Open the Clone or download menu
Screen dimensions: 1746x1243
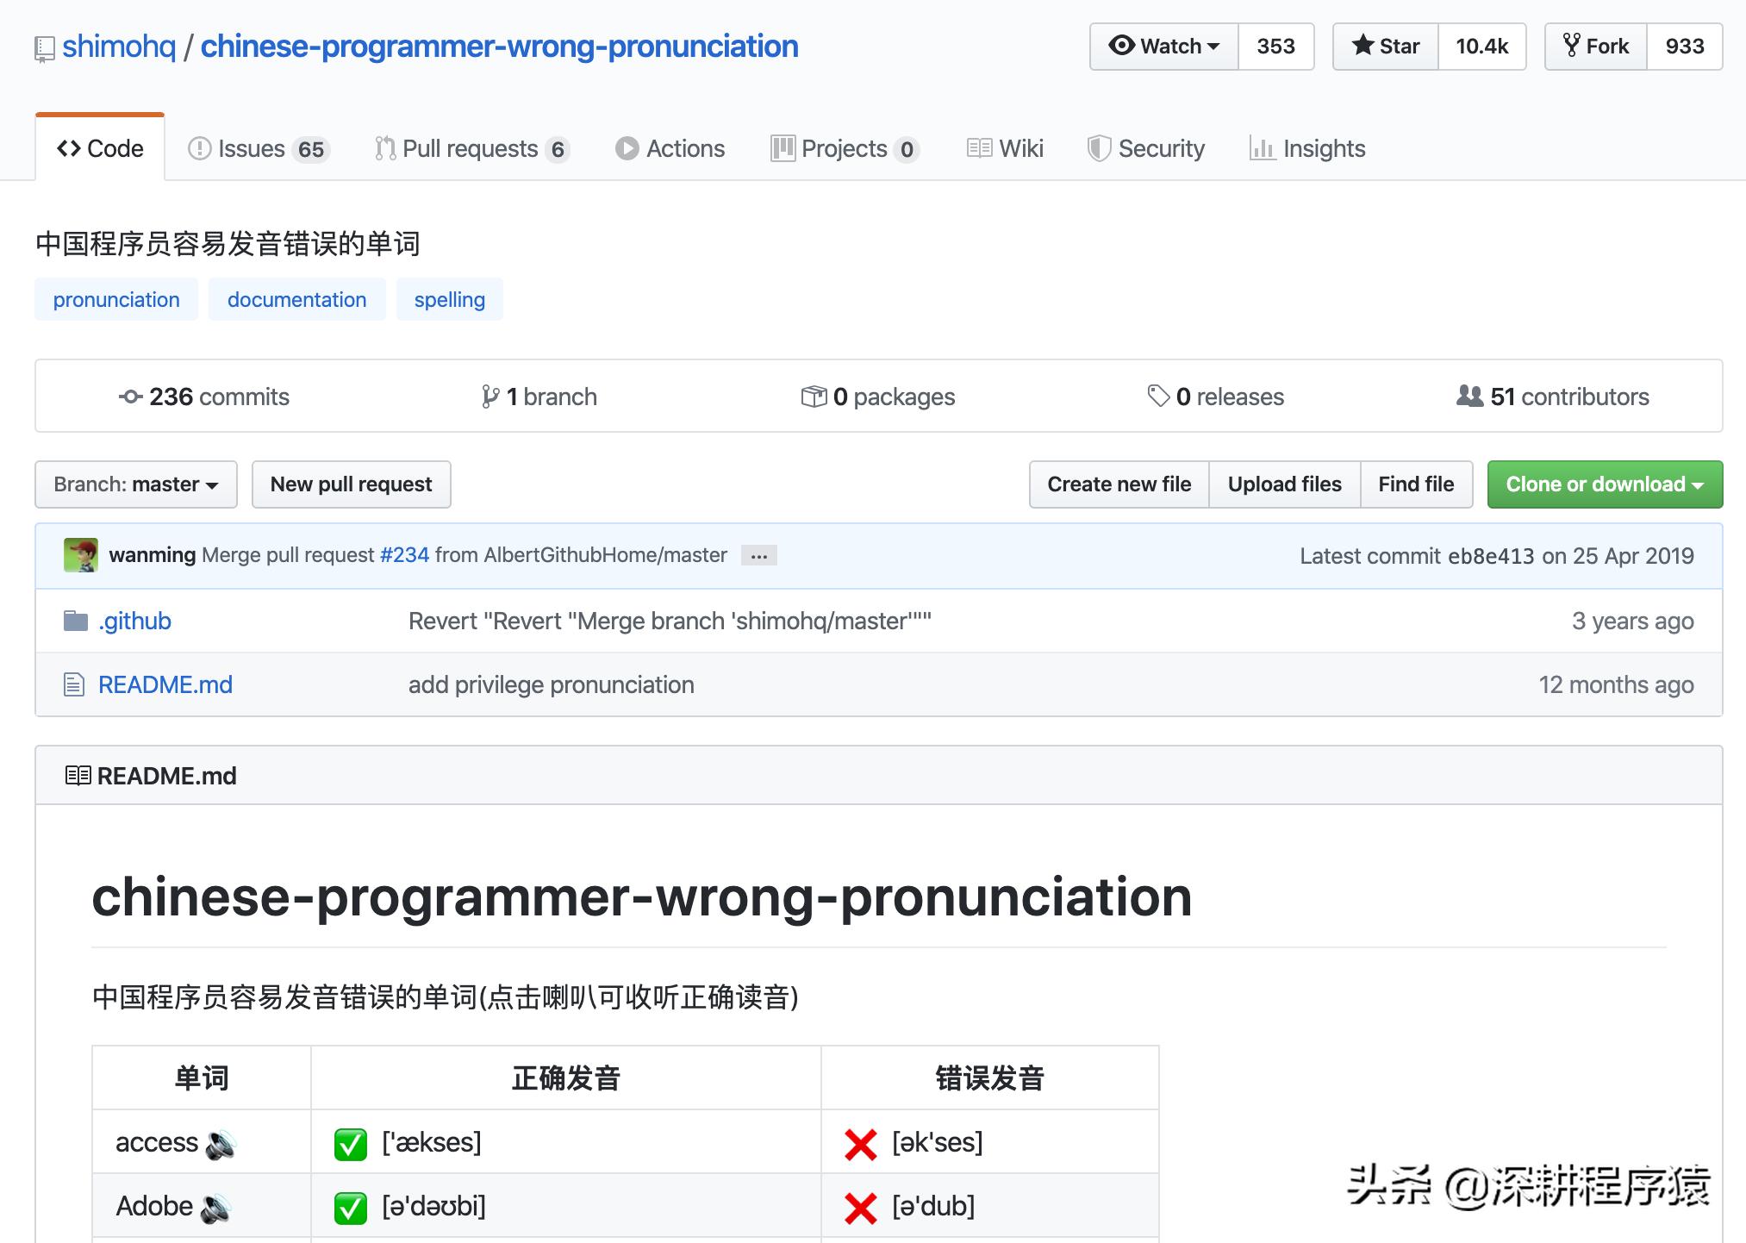coord(1604,484)
